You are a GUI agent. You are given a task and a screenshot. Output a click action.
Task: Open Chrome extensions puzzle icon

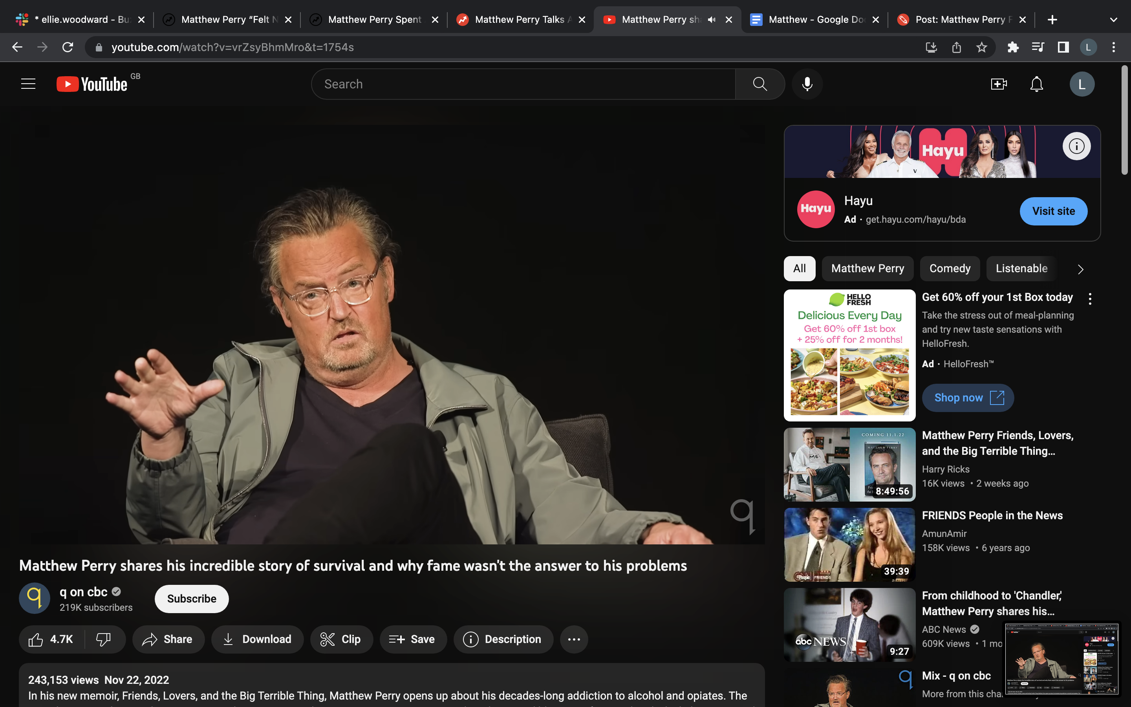point(1013,47)
